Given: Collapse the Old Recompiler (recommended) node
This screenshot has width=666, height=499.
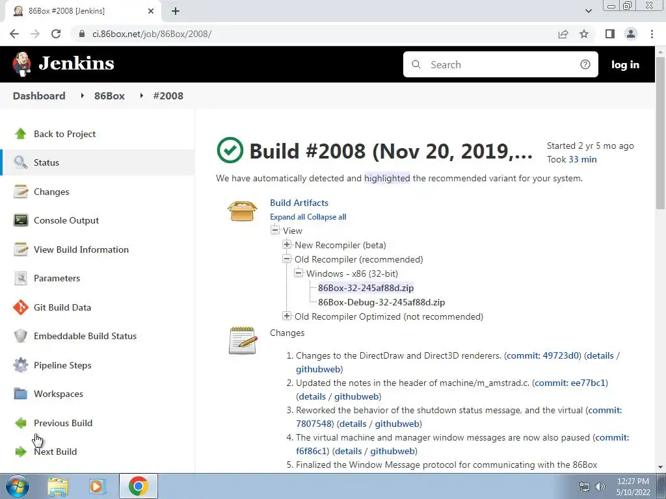Looking at the screenshot, I should coord(287,259).
